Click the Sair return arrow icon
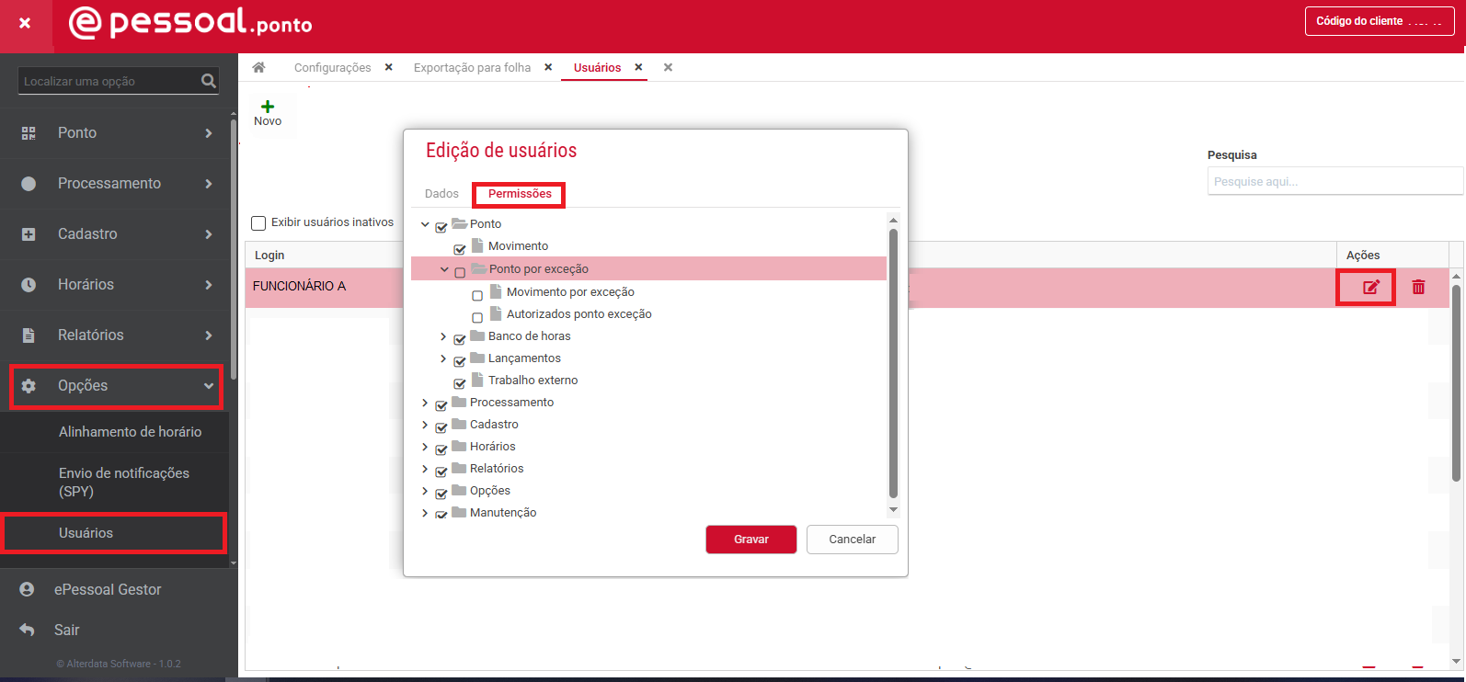Image resolution: width=1466 pixels, height=682 pixels. [27, 630]
